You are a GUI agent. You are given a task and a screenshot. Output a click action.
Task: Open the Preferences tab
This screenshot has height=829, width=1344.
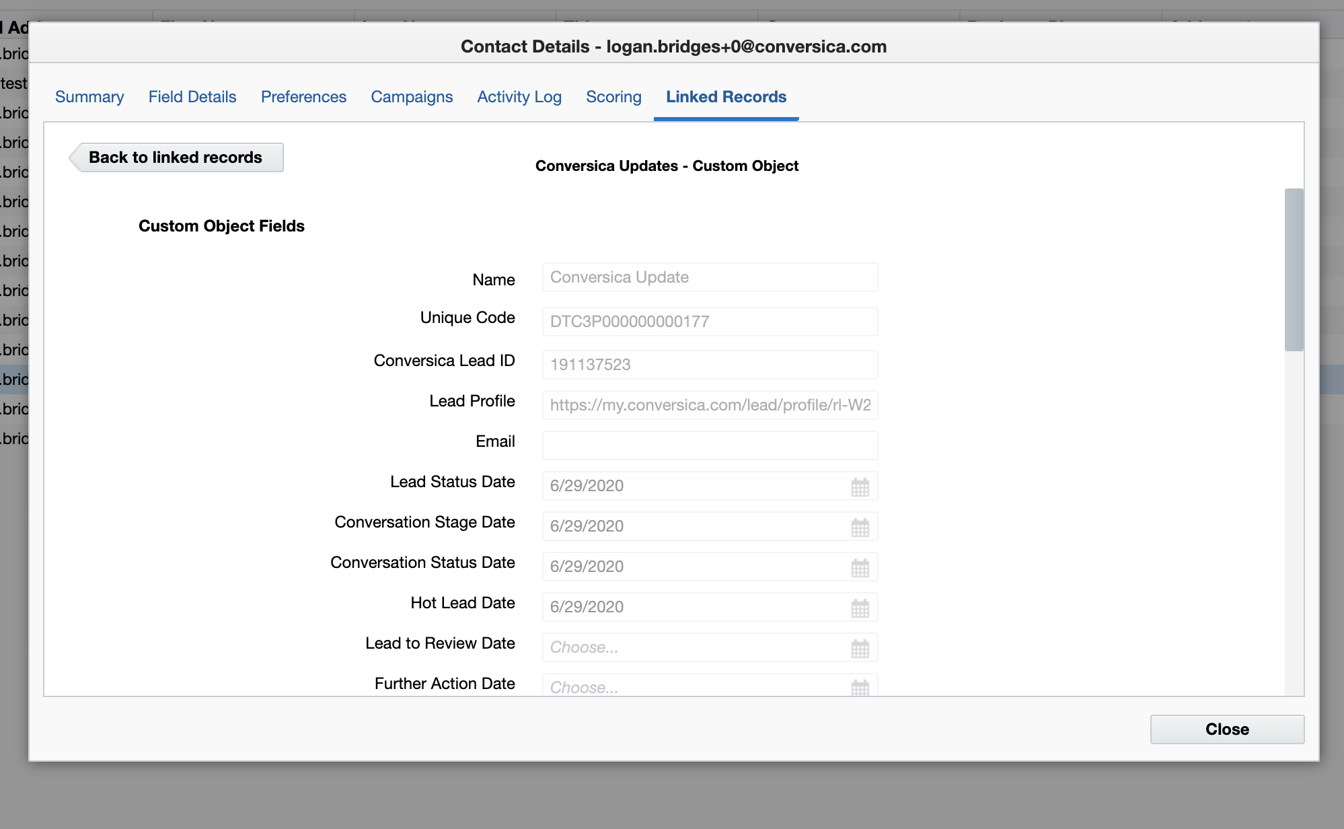click(x=303, y=97)
